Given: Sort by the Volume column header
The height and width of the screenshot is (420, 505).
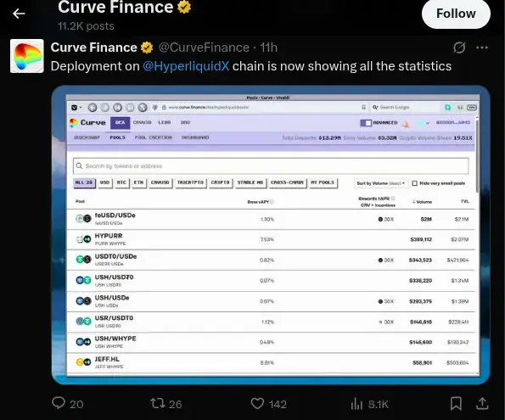Looking at the screenshot, I should point(422,202).
